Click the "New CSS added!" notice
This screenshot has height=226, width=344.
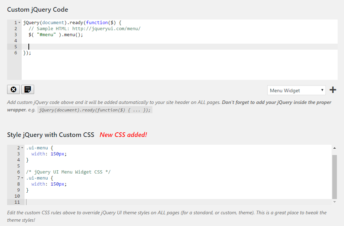[x=123, y=135]
